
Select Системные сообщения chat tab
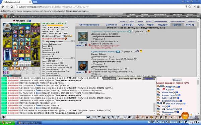[x=129, y=79]
